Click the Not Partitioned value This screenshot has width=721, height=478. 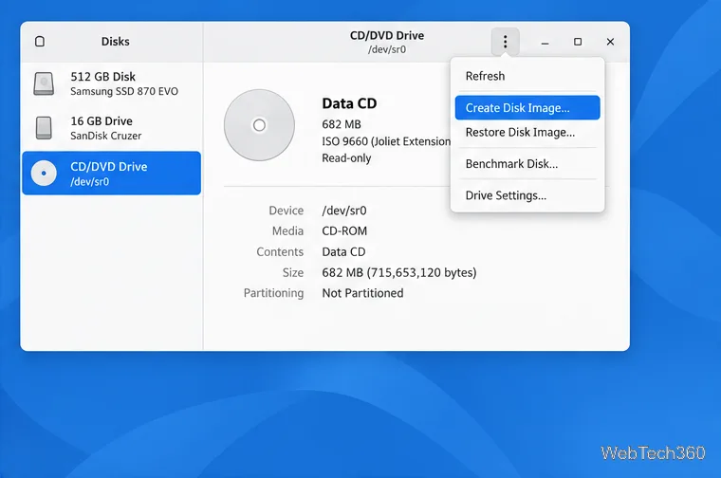pyautogui.click(x=362, y=293)
